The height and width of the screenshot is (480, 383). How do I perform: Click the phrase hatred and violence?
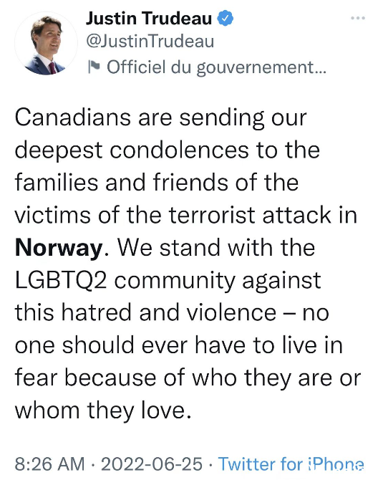pyautogui.click(x=169, y=312)
